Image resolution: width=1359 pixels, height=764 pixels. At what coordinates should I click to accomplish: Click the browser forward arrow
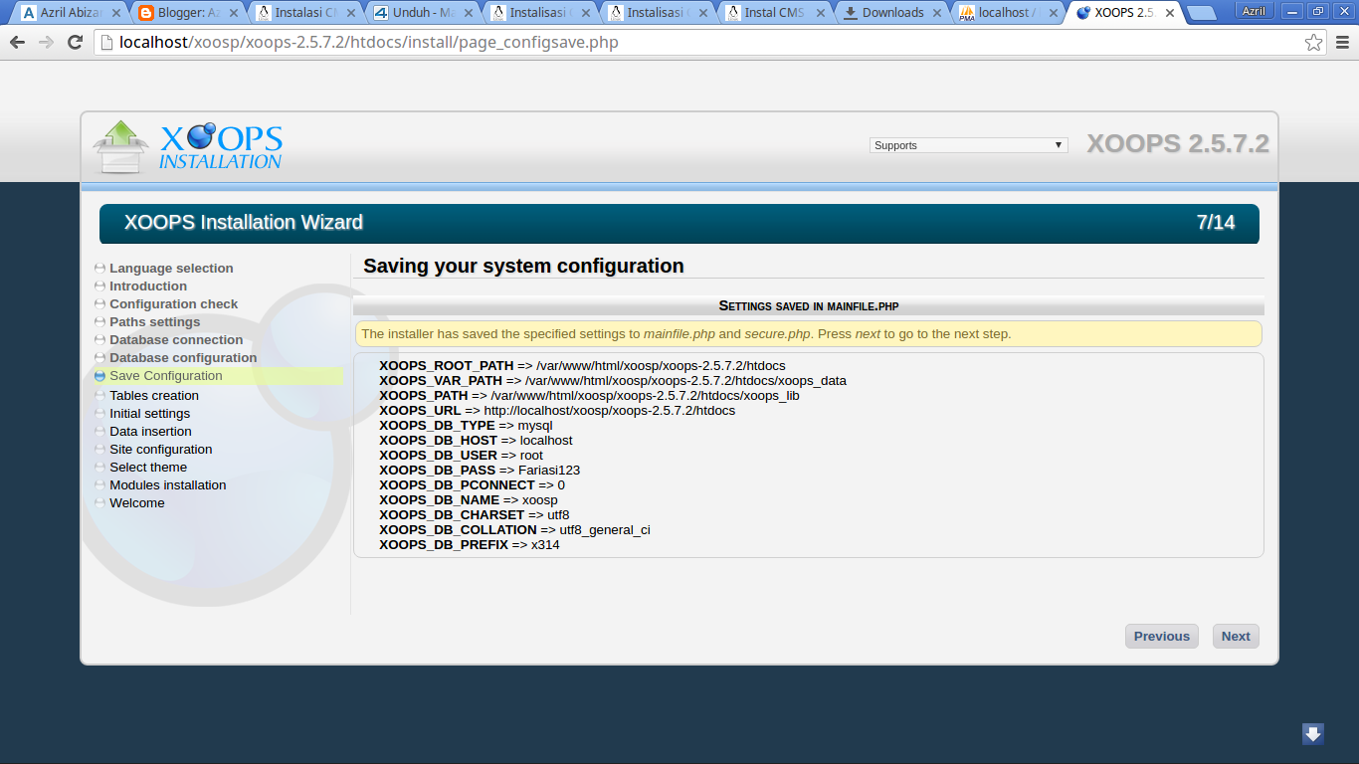click(46, 43)
